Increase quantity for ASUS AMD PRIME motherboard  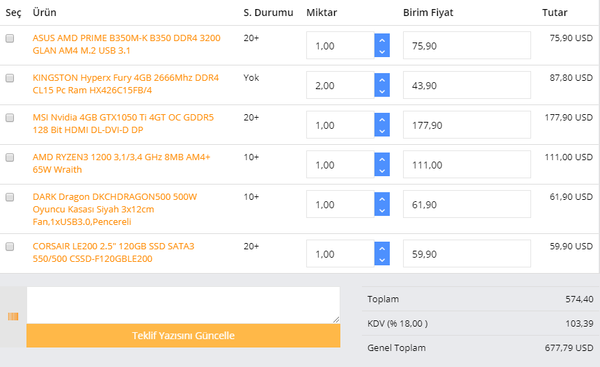[381, 40]
